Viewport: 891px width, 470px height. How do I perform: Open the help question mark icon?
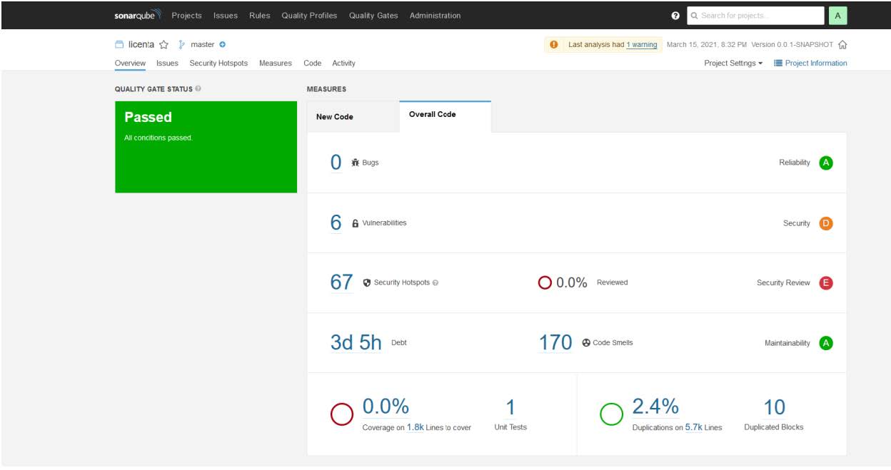[x=675, y=16]
